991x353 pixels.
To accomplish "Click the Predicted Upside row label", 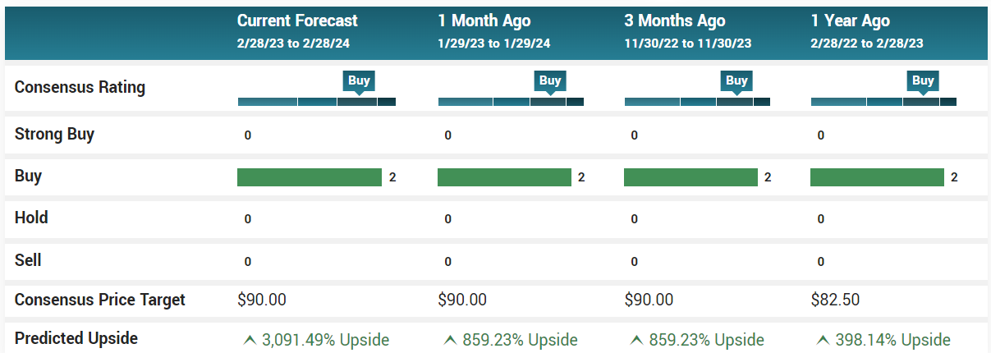I will click(x=76, y=338).
